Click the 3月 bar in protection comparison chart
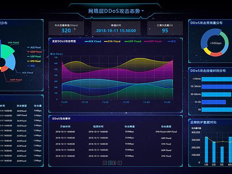 pyautogui.click(x=222, y=154)
